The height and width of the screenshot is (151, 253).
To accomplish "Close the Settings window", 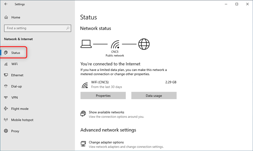I will click(x=248, y=4).
